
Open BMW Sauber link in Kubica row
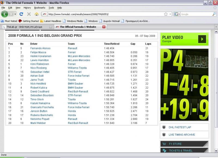coord(75,88)
